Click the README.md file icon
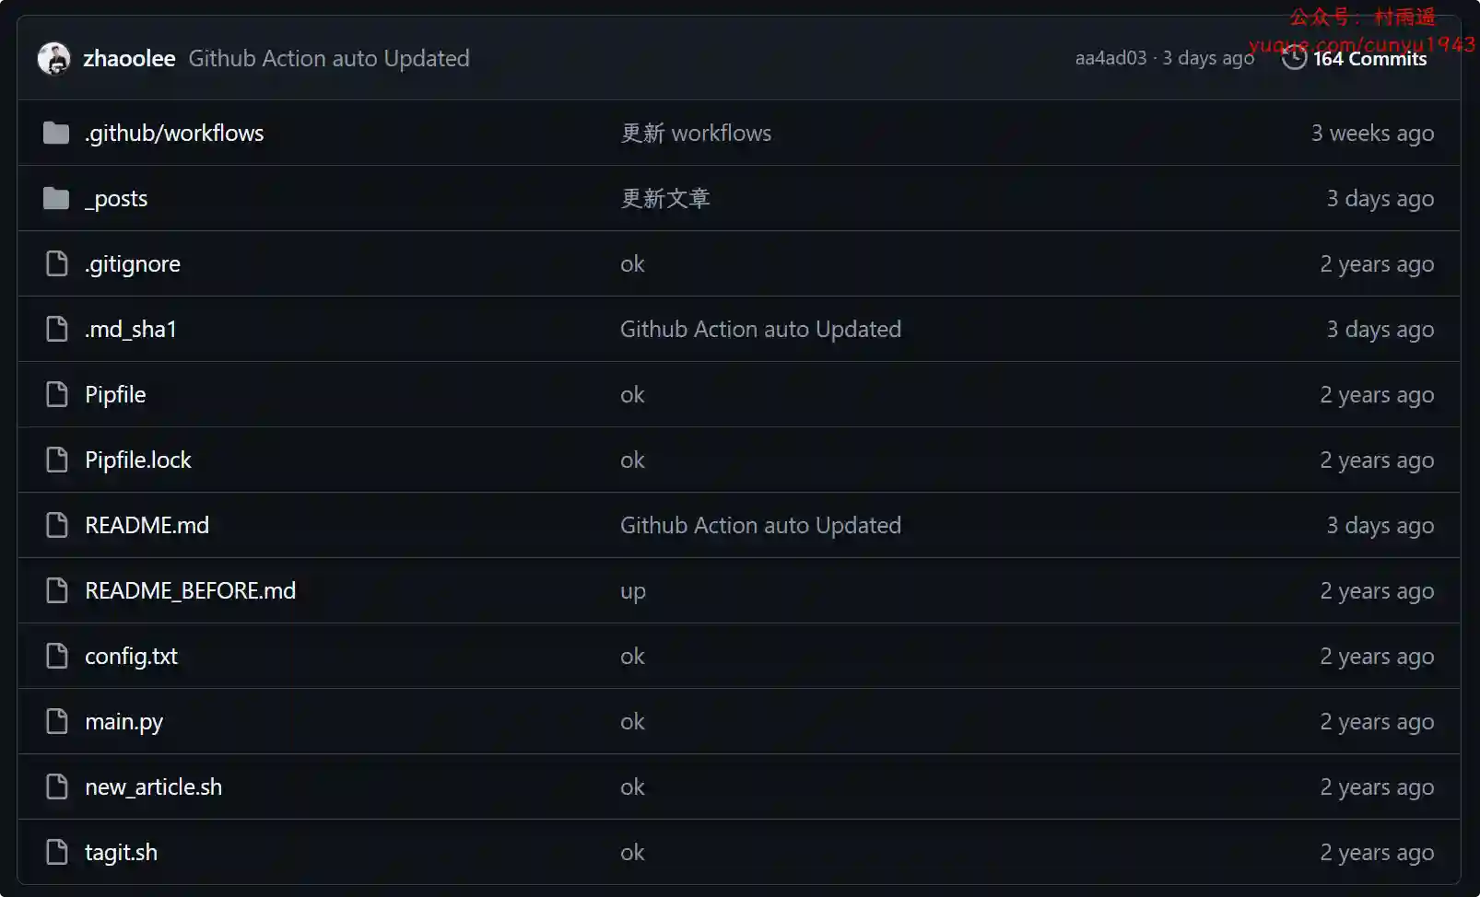 click(56, 525)
